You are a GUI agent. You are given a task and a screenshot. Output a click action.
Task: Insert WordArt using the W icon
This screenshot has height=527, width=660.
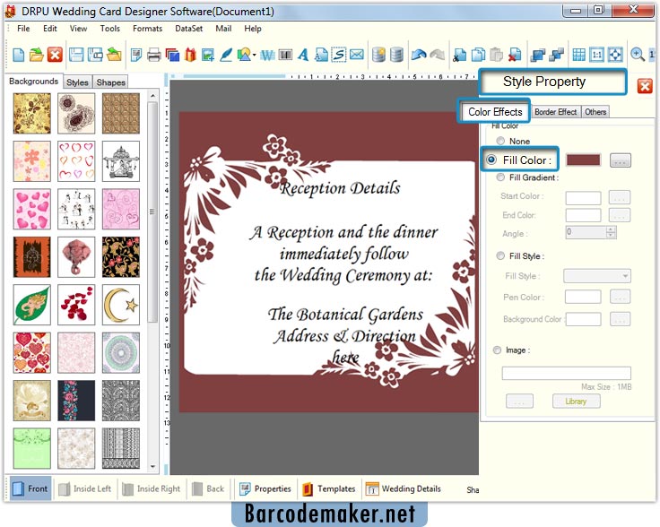coord(267,55)
